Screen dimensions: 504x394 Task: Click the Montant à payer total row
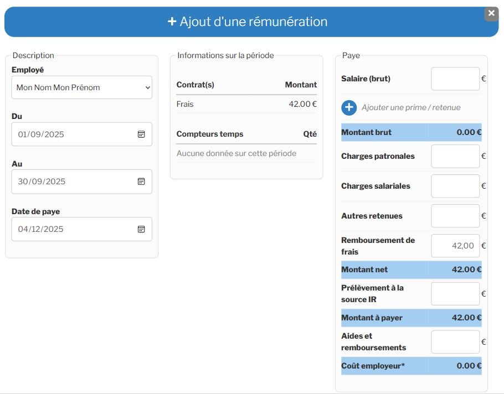(411, 318)
